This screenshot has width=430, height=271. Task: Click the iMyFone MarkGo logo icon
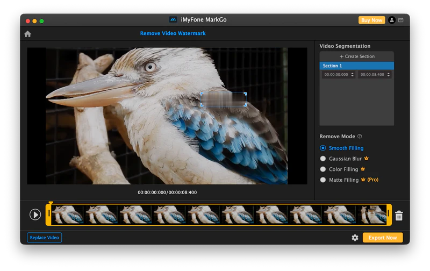(x=173, y=20)
